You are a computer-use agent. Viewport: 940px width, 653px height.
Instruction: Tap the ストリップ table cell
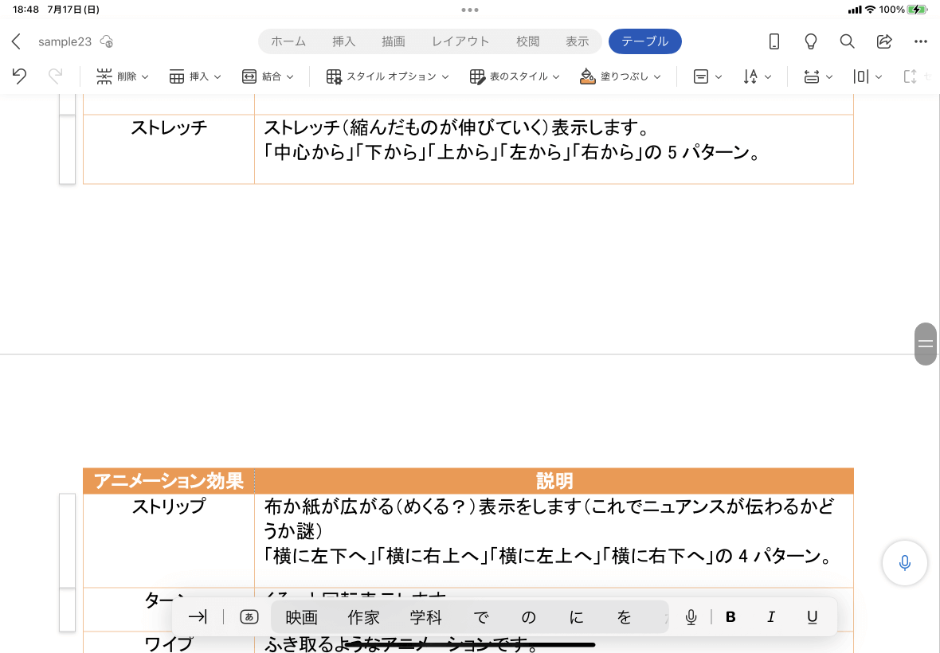[x=168, y=541]
